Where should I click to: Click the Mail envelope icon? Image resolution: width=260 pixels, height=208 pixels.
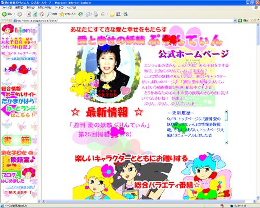[x=88, y=14]
